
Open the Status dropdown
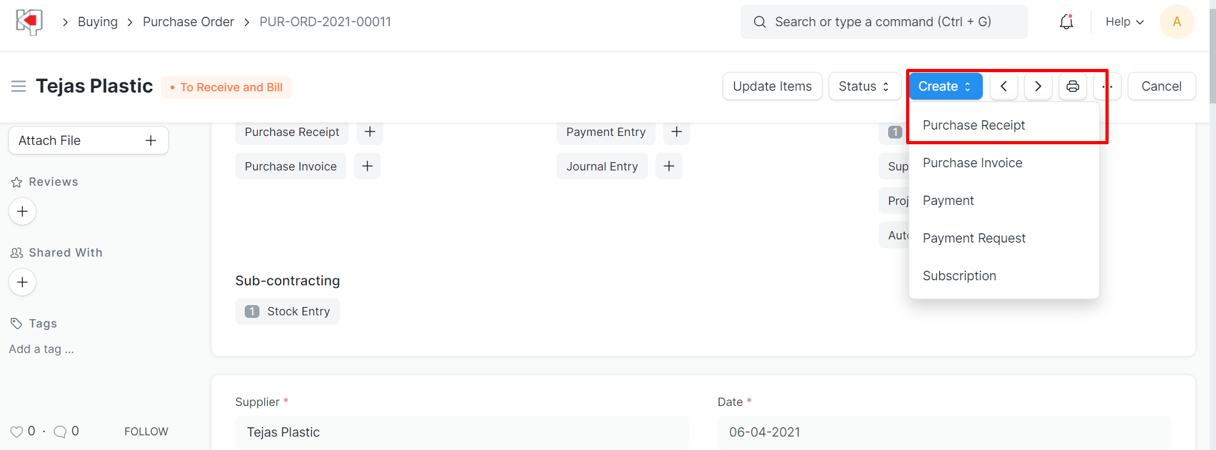(864, 86)
